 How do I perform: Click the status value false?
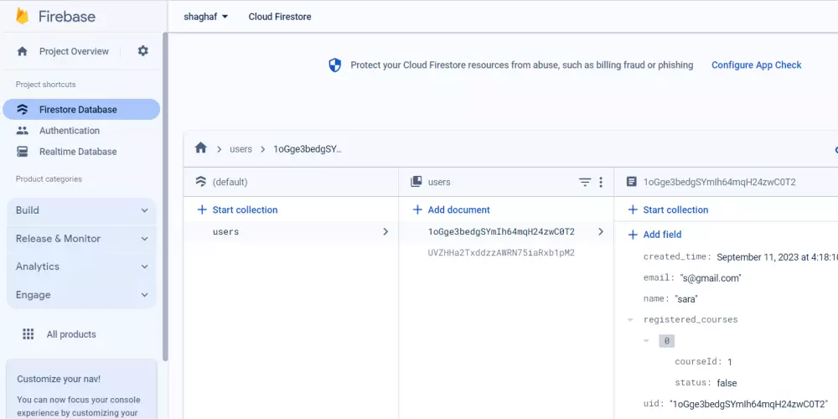[x=727, y=383]
